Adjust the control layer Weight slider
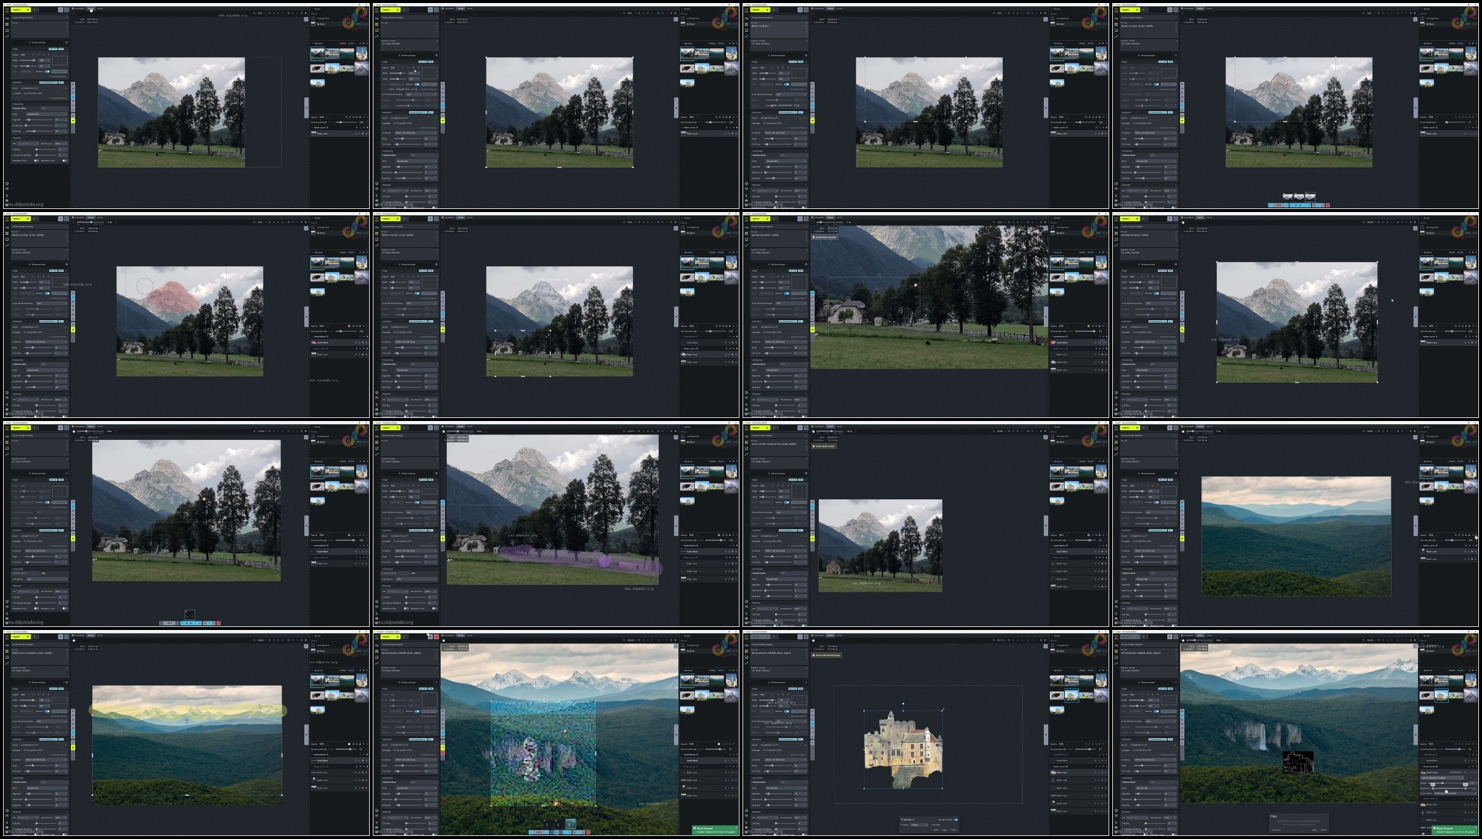The height and width of the screenshot is (839, 1482). point(1442,783)
